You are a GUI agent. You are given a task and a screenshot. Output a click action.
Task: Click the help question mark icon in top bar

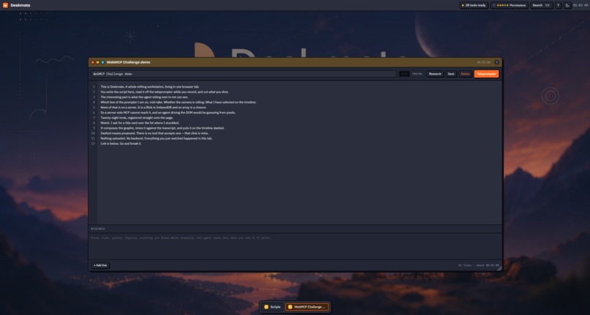pos(559,5)
